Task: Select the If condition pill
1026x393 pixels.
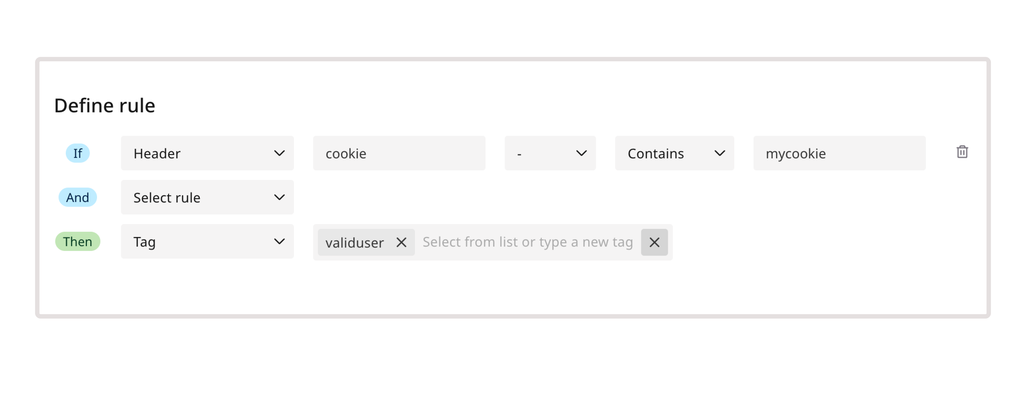Action: coord(78,153)
